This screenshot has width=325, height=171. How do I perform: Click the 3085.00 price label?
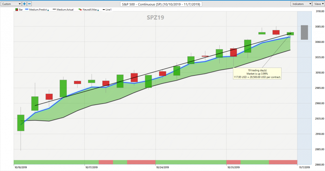click(x=320, y=27)
